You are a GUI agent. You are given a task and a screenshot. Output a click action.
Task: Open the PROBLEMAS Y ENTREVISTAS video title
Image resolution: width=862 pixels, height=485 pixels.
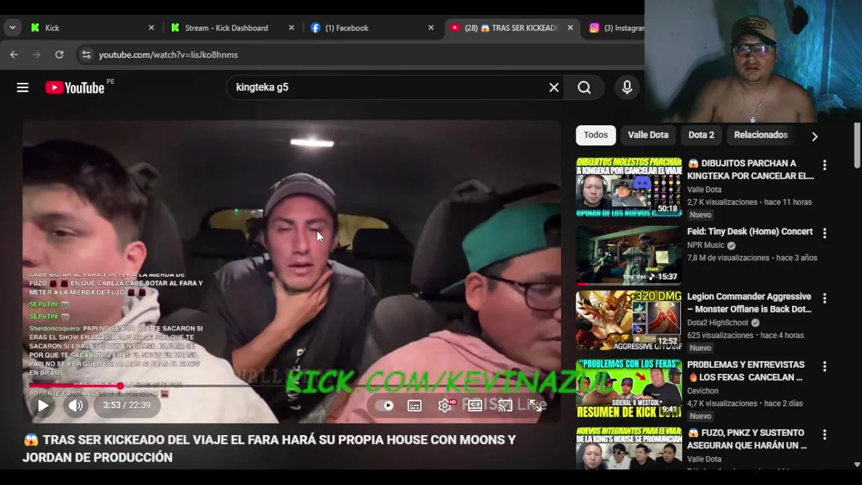[x=745, y=371]
